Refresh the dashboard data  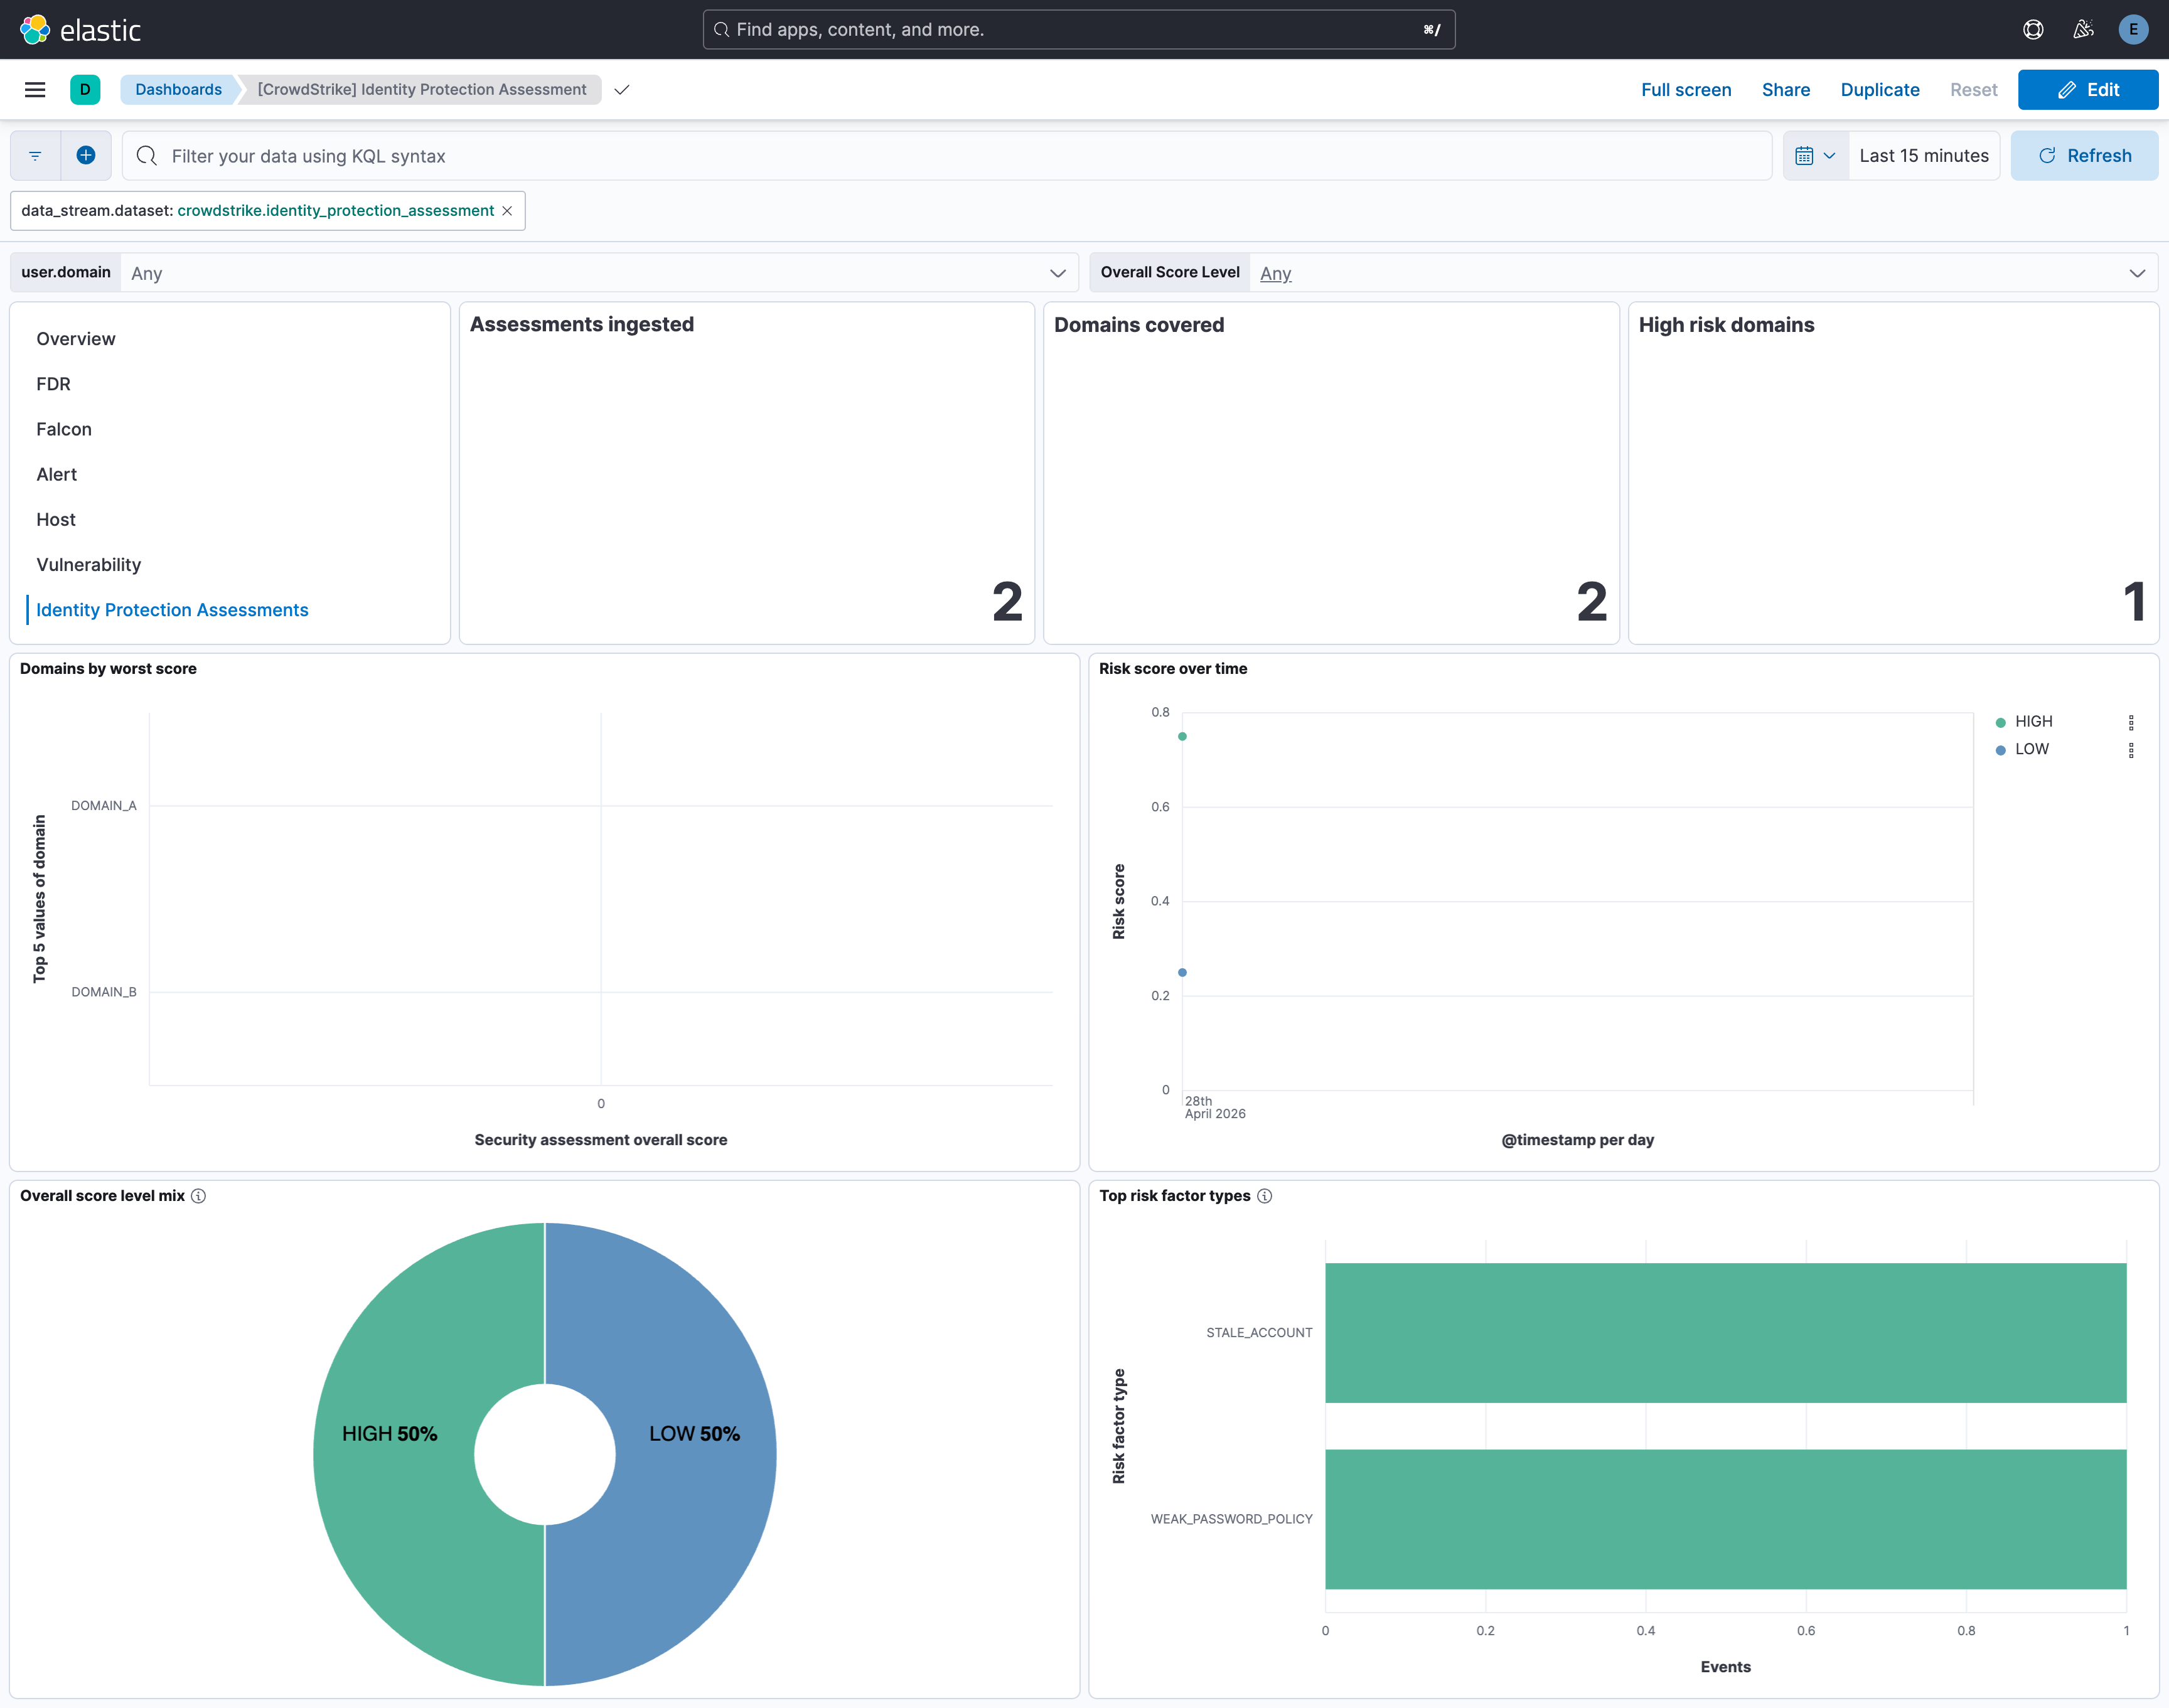click(2085, 156)
